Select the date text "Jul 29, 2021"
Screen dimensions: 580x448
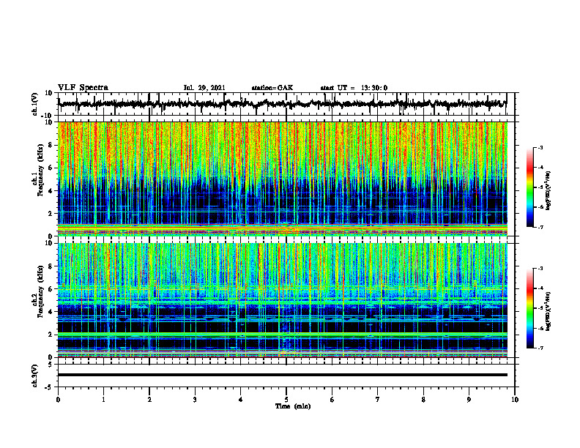204,88
